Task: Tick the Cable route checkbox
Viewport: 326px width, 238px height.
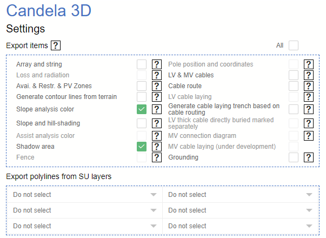Action: 294,86
